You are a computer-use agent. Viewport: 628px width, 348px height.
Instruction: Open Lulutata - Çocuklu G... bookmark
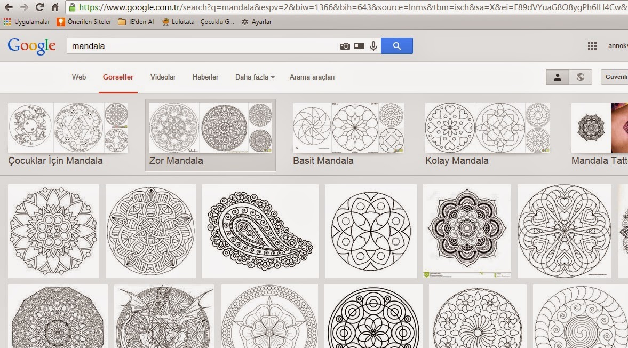click(197, 22)
